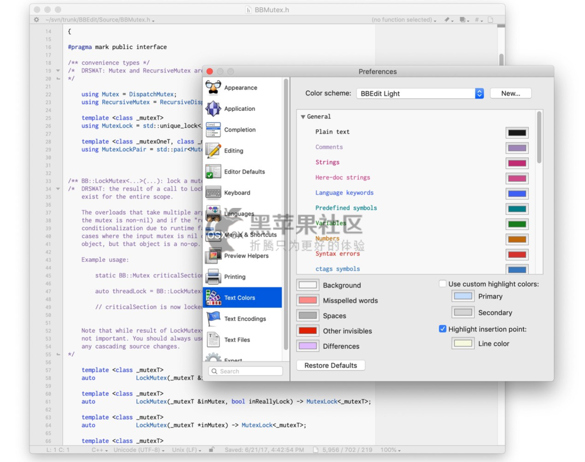Click the New... color scheme button
Screen dimensions: 585x462
510,93
